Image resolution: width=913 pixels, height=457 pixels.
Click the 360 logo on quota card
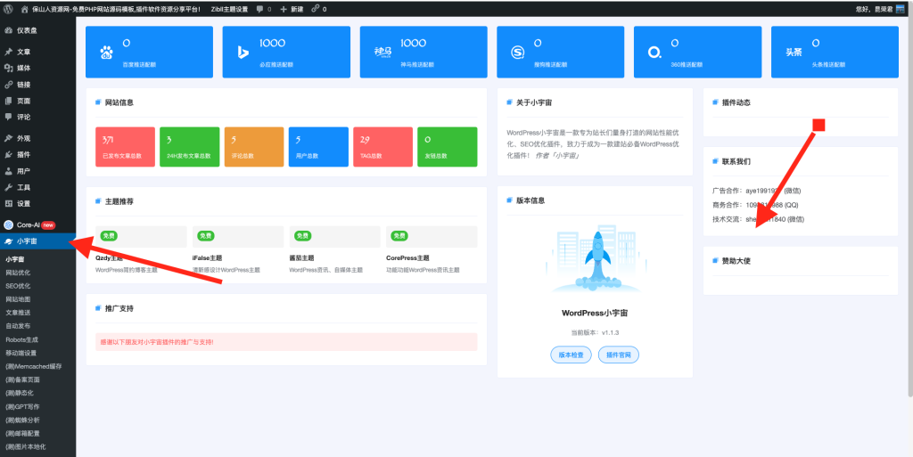654,53
